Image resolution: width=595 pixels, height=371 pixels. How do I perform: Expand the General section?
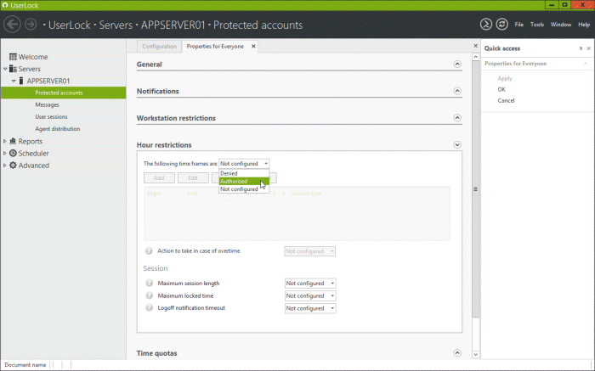click(457, 65)
